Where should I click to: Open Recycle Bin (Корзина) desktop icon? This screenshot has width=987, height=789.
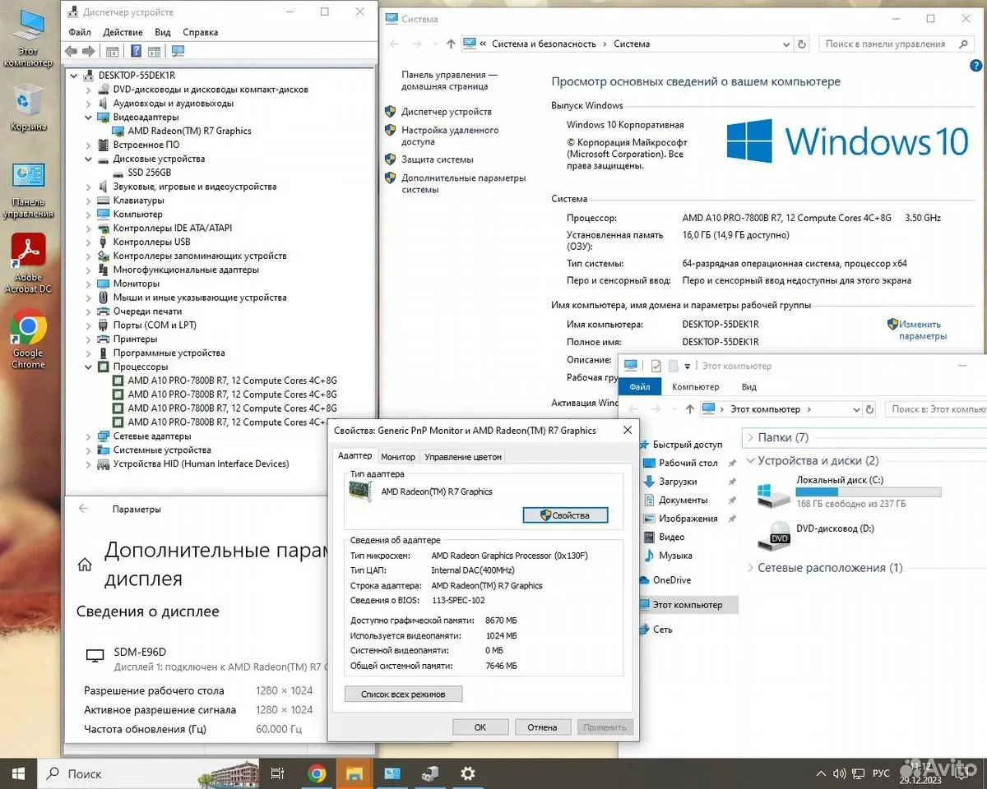click(28, 108)
